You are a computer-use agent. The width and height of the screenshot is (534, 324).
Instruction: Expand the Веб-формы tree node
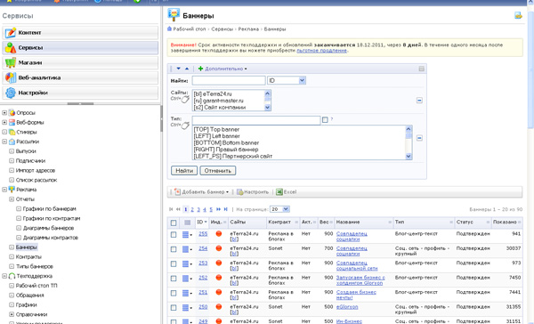click(x=4, y=122)
